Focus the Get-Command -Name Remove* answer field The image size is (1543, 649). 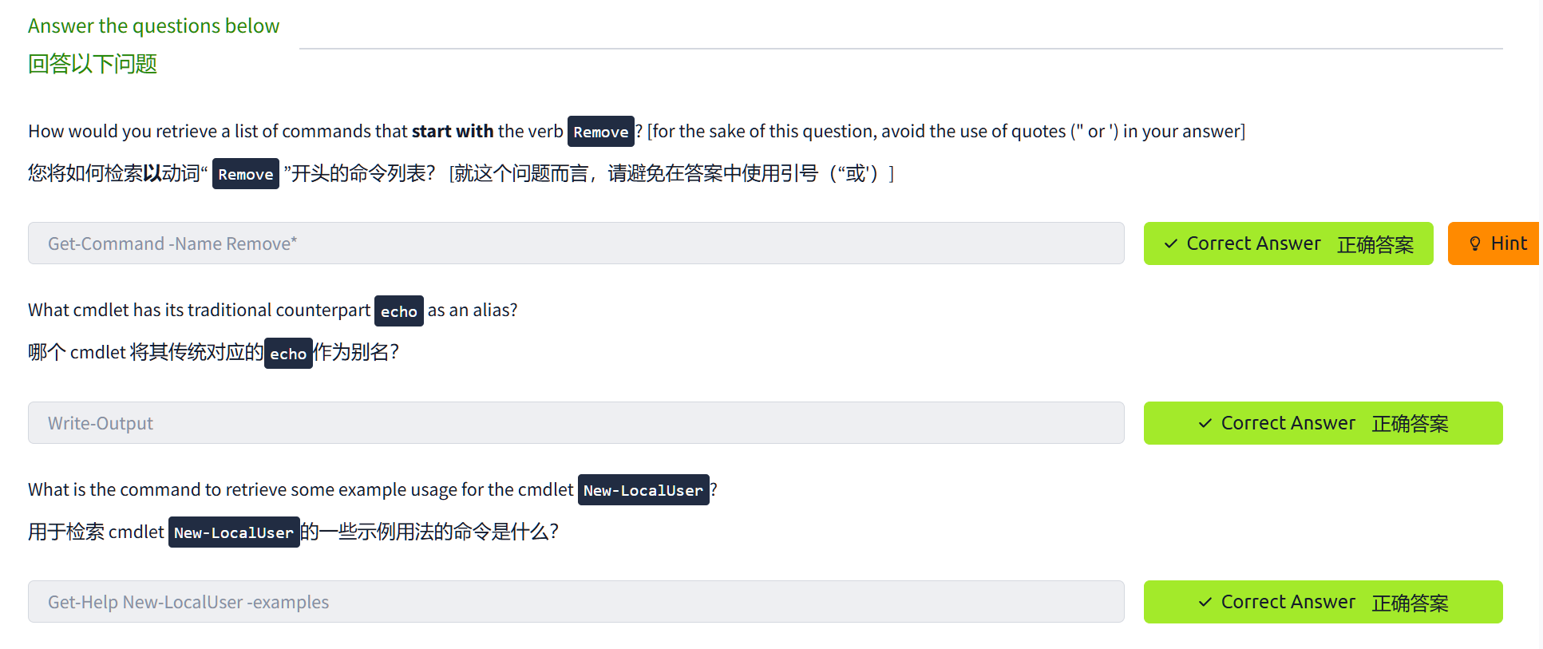(576, 244)
